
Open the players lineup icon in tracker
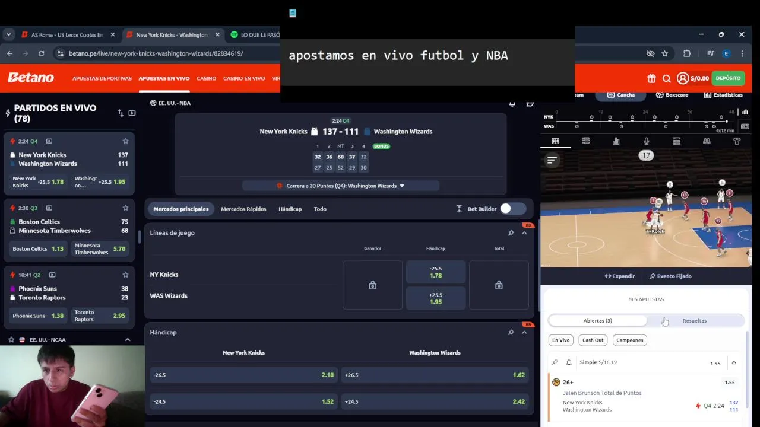(707, 141)
